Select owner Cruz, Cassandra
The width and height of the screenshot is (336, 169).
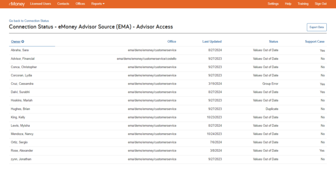click(x=22, y=84)
